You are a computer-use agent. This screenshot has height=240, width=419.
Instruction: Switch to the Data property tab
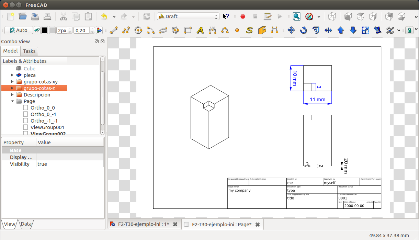click(26, 224)
